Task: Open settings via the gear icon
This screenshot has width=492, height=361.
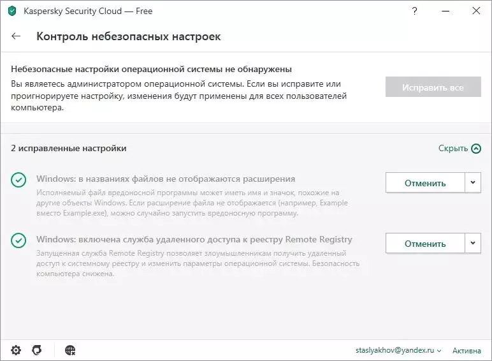Action: (x=16, y=350)
